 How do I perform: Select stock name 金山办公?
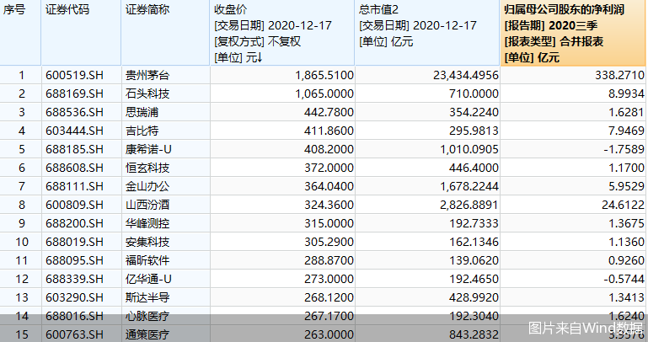147,186
